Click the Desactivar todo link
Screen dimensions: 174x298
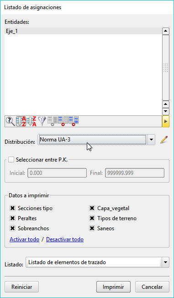pyautogui.click(x=65, y=239)
